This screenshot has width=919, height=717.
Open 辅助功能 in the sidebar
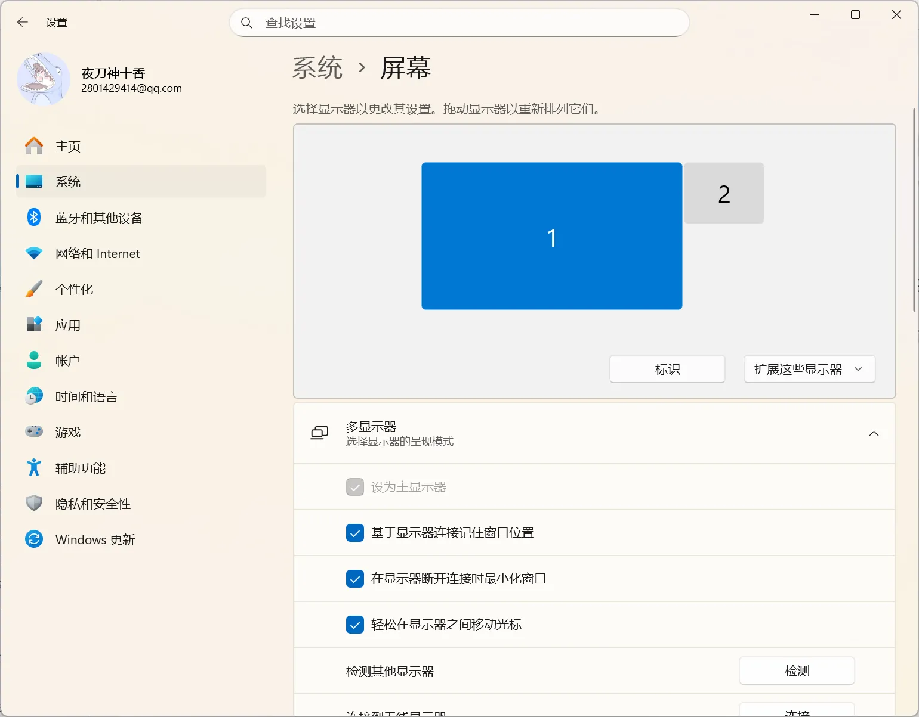[x=81, y=468]
